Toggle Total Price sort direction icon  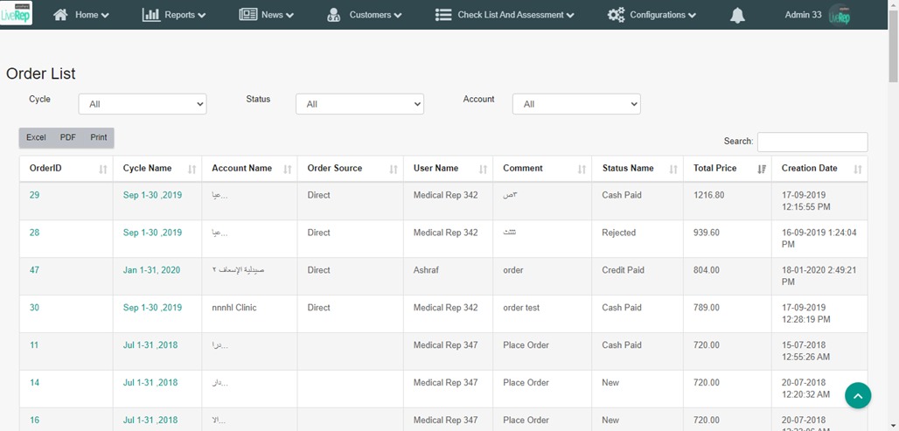click(762, 169)
